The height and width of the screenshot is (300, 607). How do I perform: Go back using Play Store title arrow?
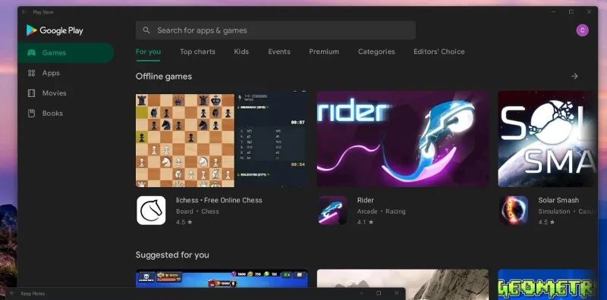[x=24, y=12]
